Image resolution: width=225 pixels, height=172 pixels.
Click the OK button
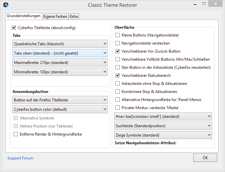pos(205,158)
